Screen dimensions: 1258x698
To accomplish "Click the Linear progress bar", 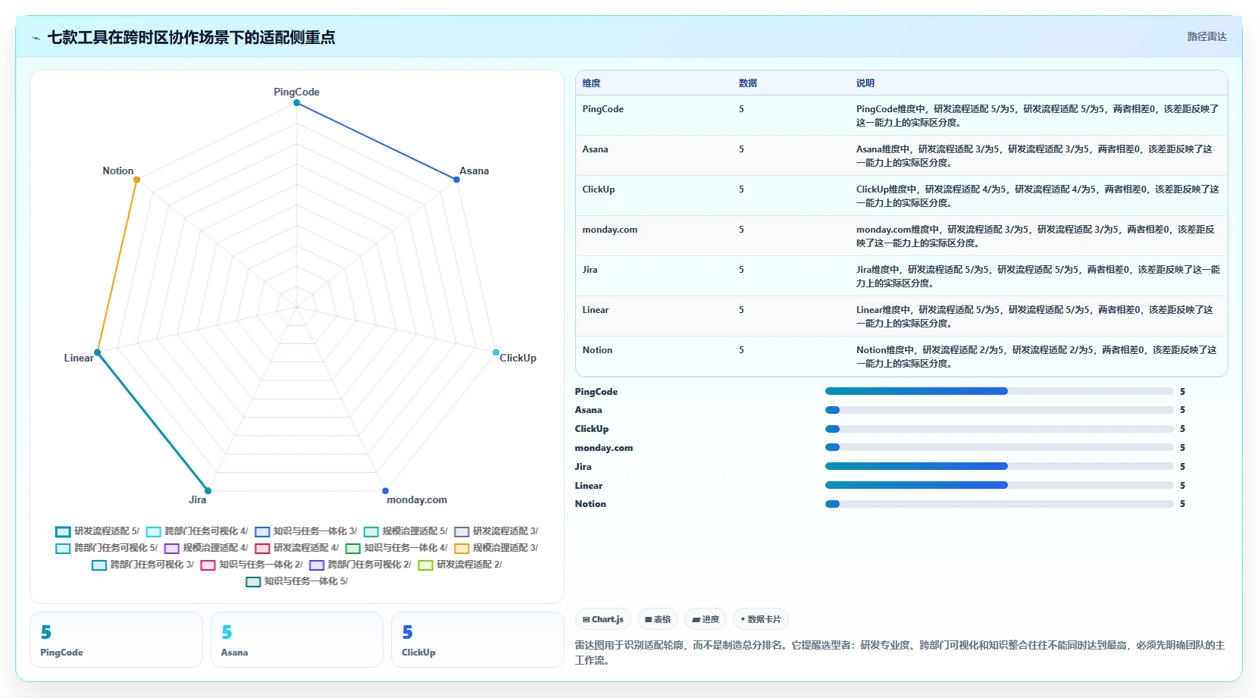I will click(999, 485).
